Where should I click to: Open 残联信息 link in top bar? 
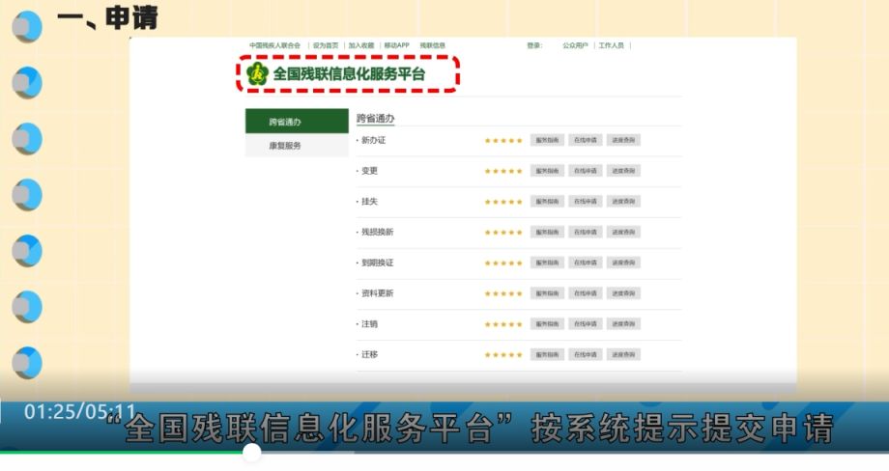[x=433, y=45]
